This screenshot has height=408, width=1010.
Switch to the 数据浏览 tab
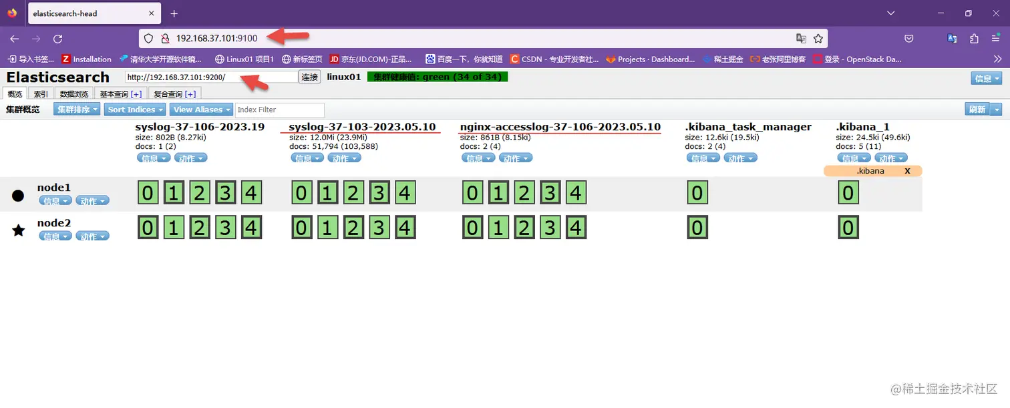click(74, 94)
